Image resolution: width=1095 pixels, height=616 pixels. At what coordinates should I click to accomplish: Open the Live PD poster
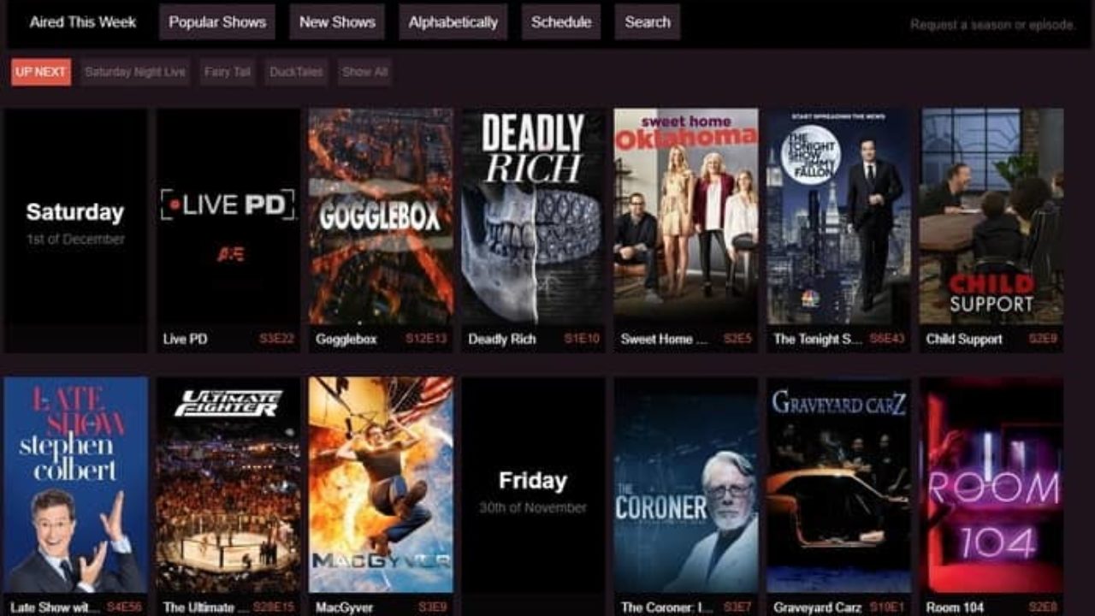point(228,216)
